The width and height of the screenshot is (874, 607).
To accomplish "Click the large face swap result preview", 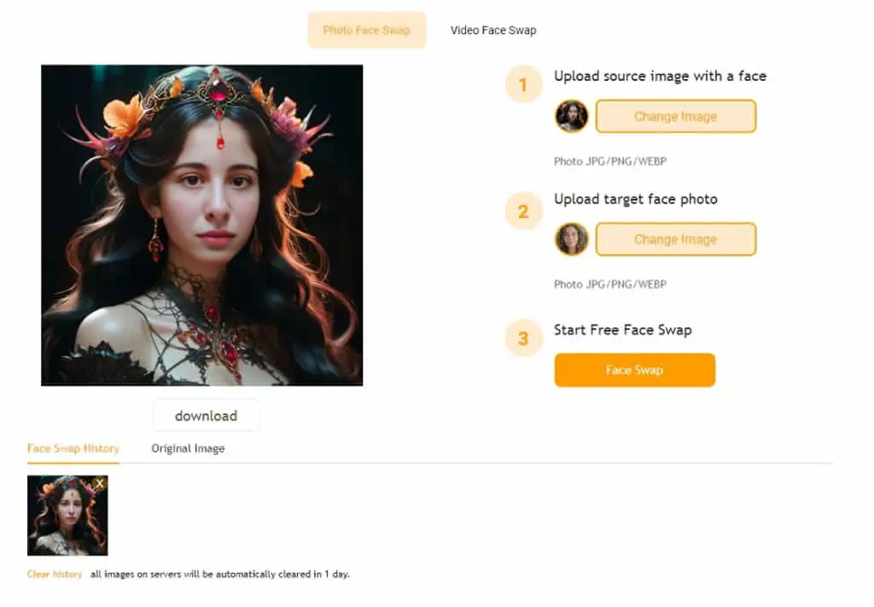I will coord(201,225).
